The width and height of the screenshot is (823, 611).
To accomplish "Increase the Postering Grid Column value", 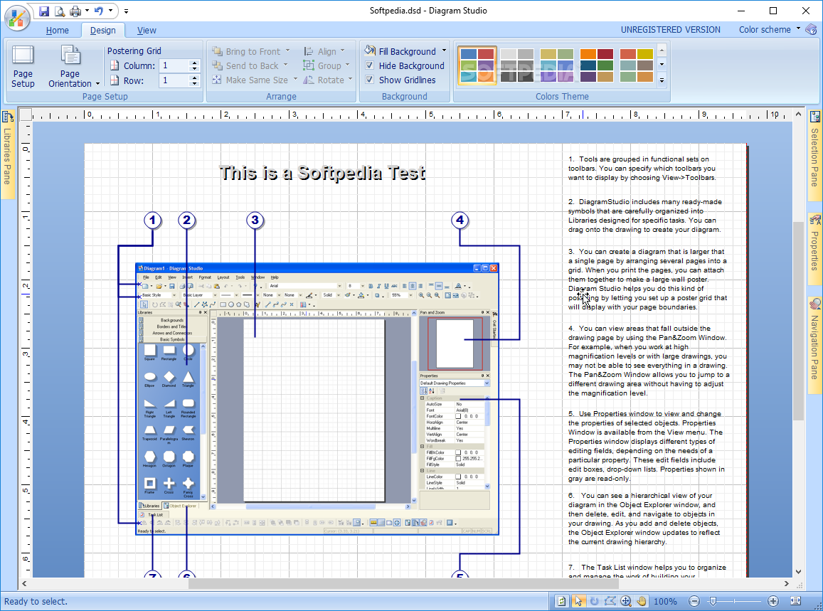I will [195, 63].
